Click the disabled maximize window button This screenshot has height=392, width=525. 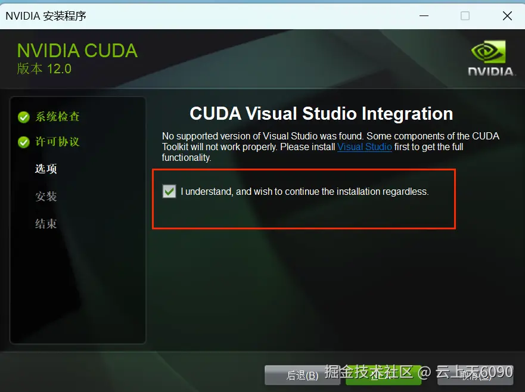point(465,15)
